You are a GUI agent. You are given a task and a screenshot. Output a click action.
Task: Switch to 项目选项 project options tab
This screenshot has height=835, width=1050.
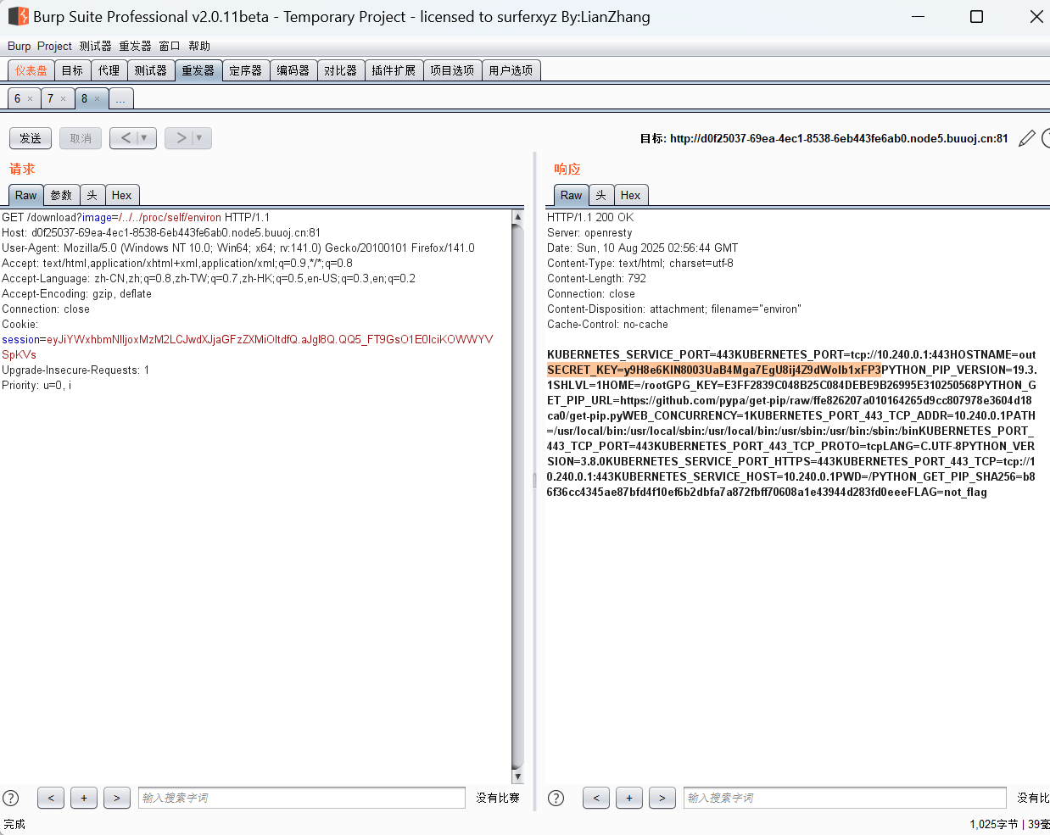click(x=452, y=70)
